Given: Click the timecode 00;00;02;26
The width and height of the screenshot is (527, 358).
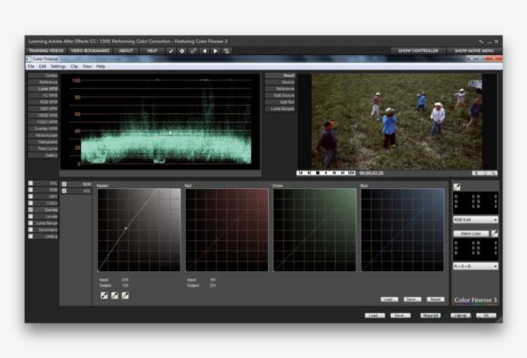Looking at the screenshot, I should pyautogui.click(x=371, y=173).
